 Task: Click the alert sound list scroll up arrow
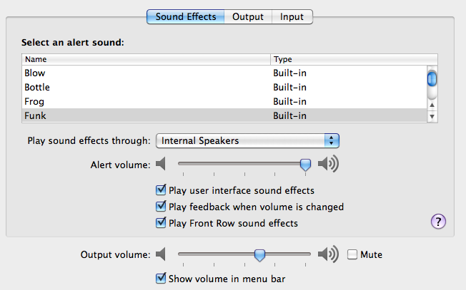[432, 104]
